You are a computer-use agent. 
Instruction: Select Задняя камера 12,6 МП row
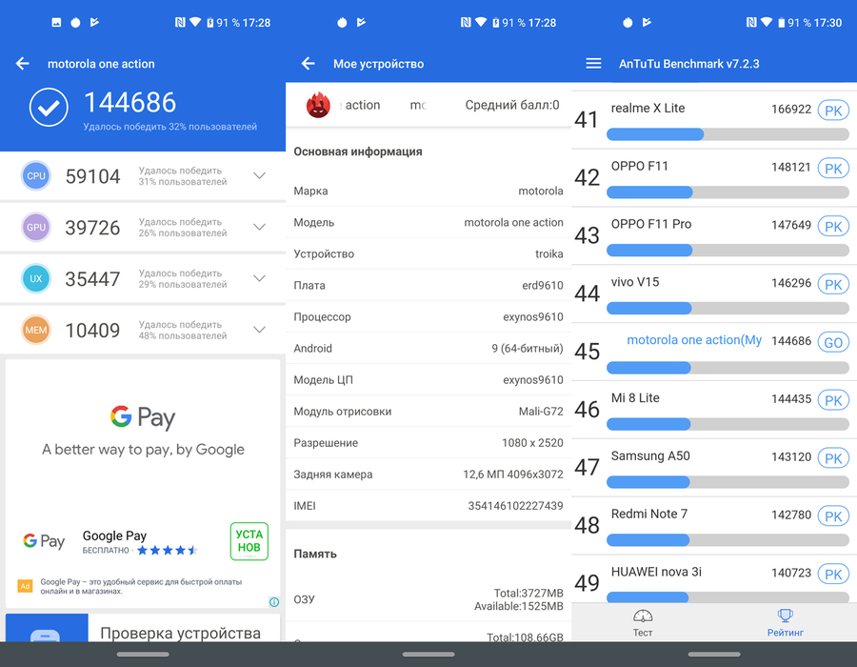click(x=428, y=474)
